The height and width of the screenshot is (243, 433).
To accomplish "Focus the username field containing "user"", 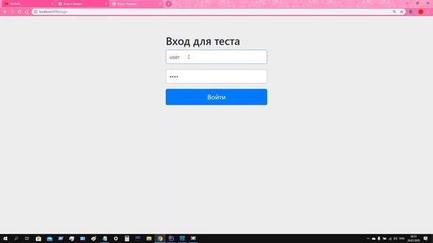I will pos(216,57).
